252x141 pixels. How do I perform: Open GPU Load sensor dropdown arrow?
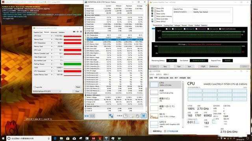[x=52, y=50]
